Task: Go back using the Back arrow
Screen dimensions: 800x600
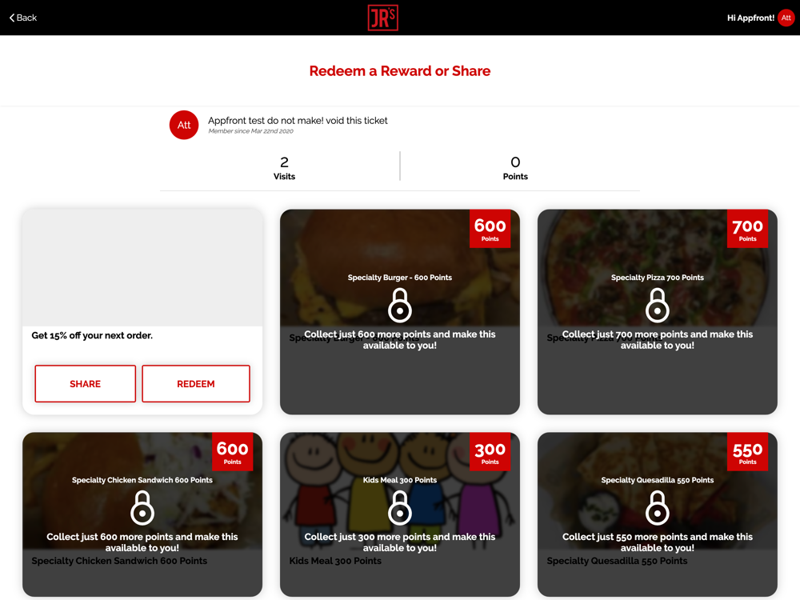Action: tap(23, 18)
